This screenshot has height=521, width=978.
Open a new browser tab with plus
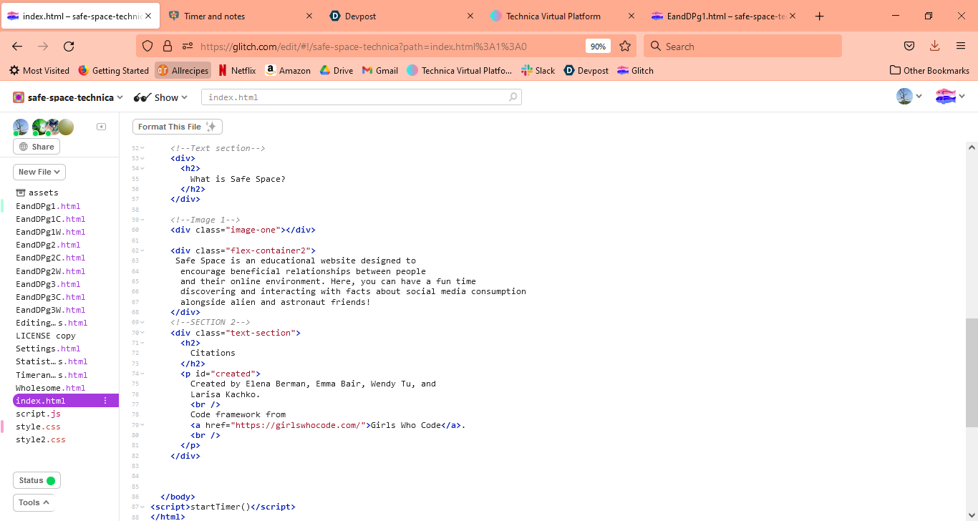[x=820, y=16]
